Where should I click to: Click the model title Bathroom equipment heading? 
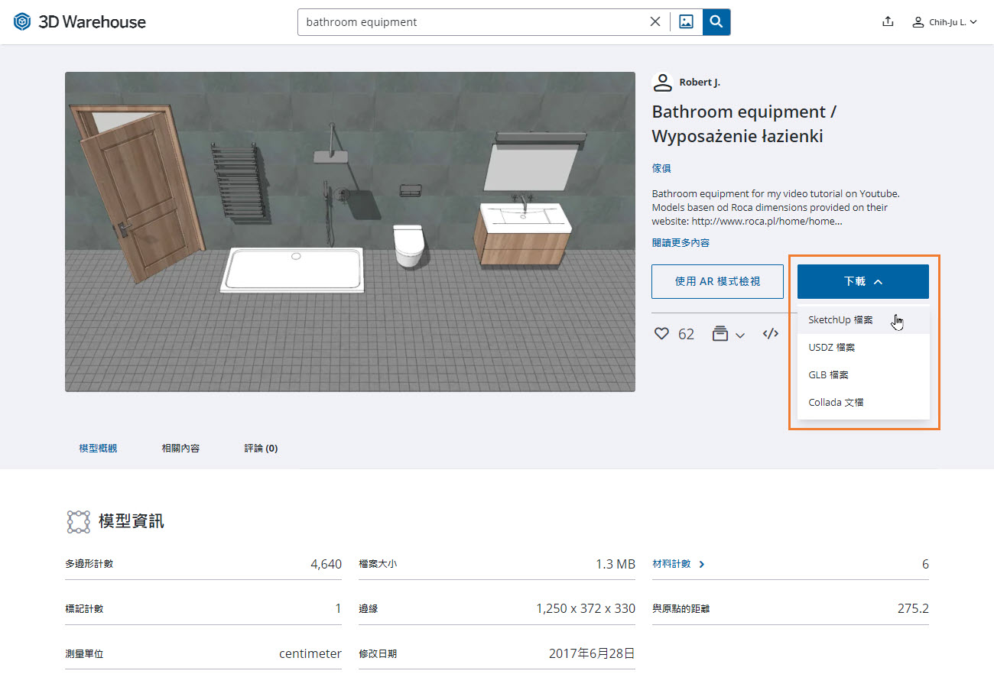pyautogui.click(x=744, y=124)
